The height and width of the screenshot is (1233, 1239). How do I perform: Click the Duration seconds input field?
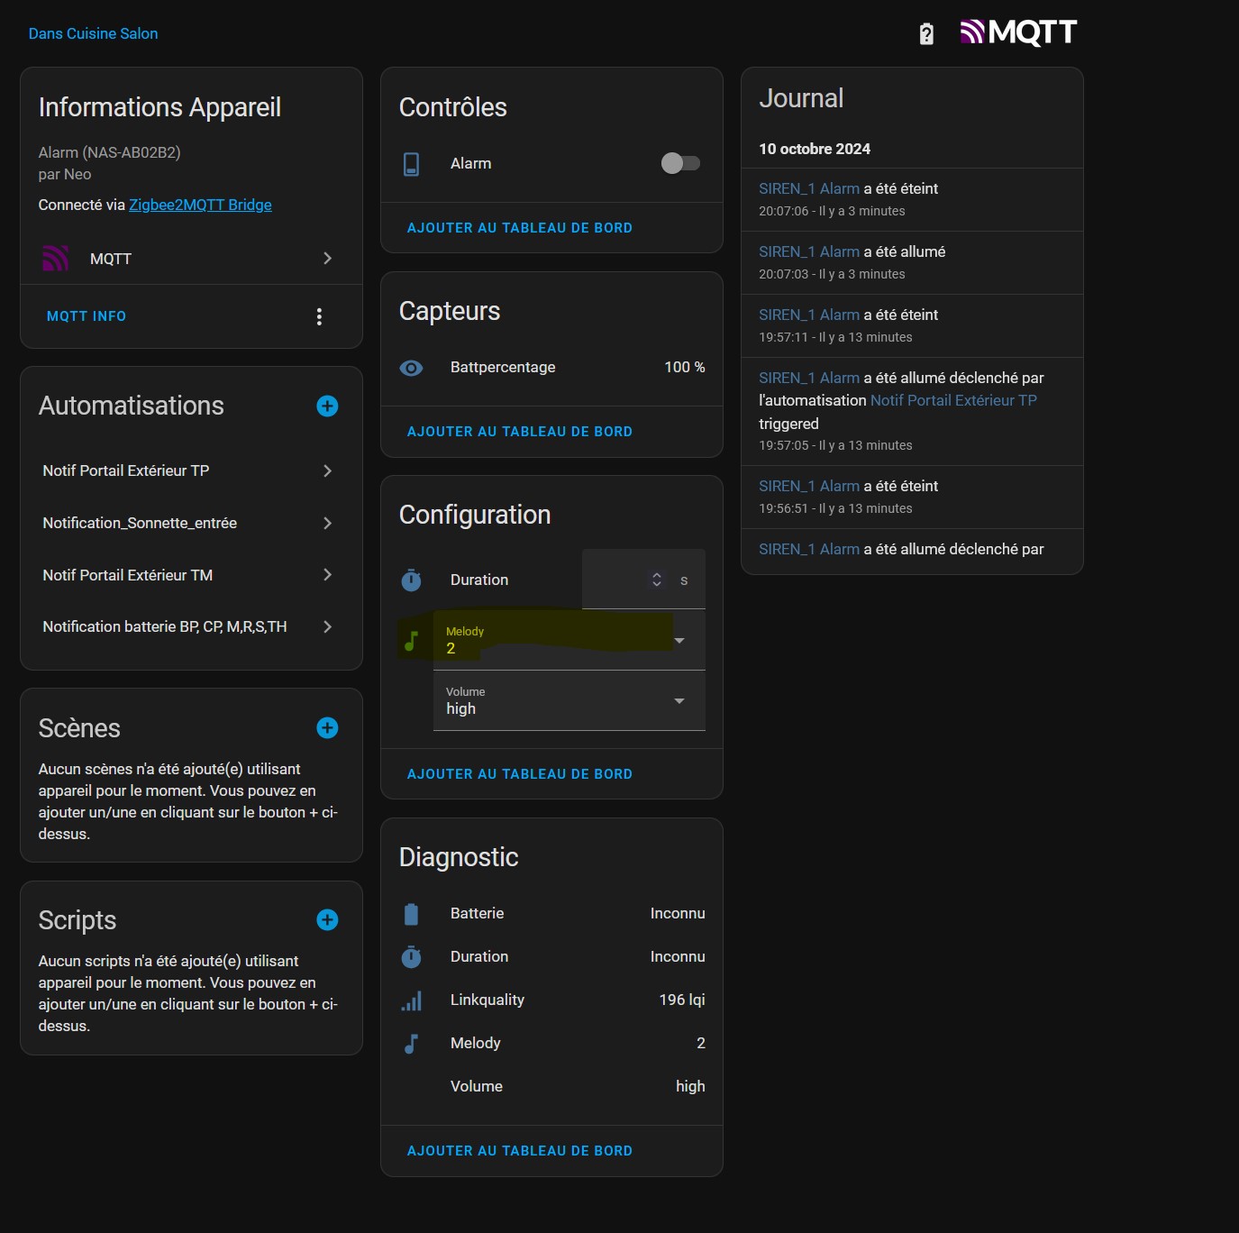click(617, 580)
